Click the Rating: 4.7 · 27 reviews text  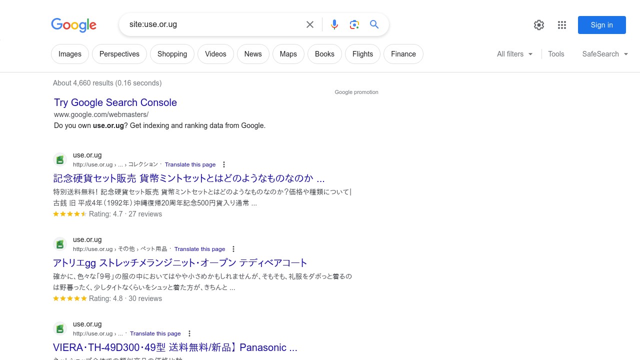point(125,214)
